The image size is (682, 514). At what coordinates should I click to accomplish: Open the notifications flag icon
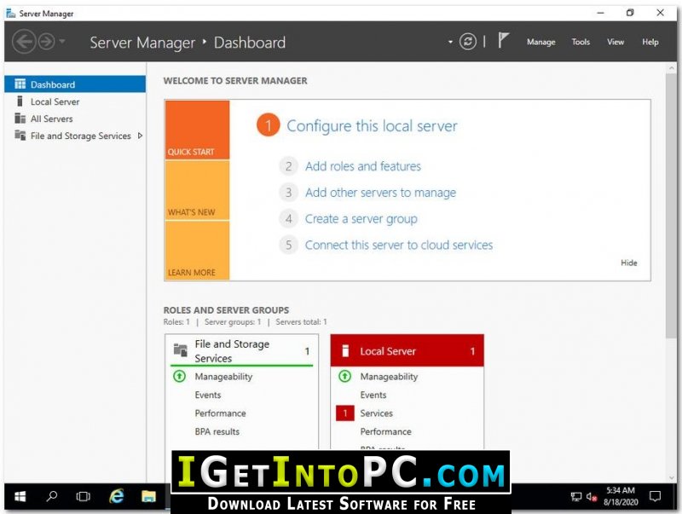click(503, 40)
